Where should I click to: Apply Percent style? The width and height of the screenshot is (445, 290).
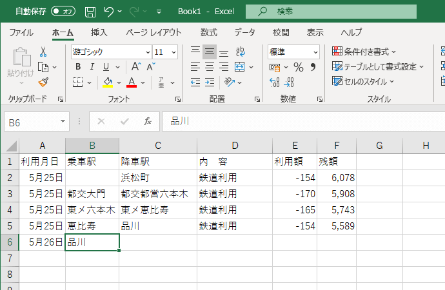[x=298, y=67]
